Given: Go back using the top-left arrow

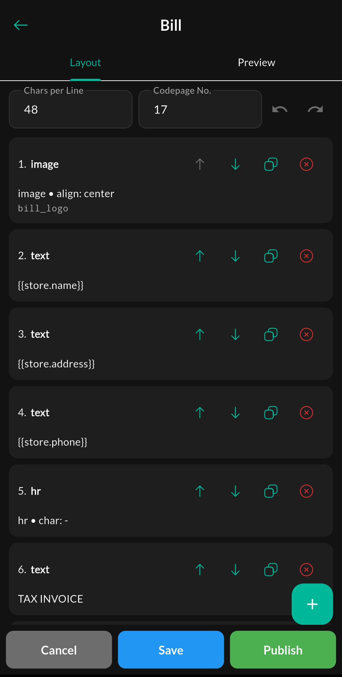Looking at the screenshot, I should pyautogui.click(x=21, y=25).
